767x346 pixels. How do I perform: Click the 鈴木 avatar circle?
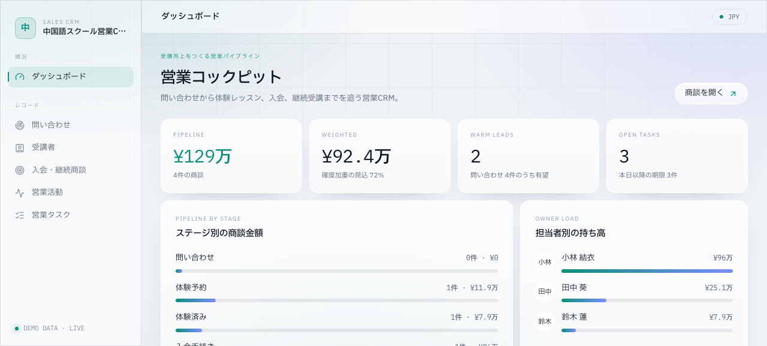pos(545,321)
